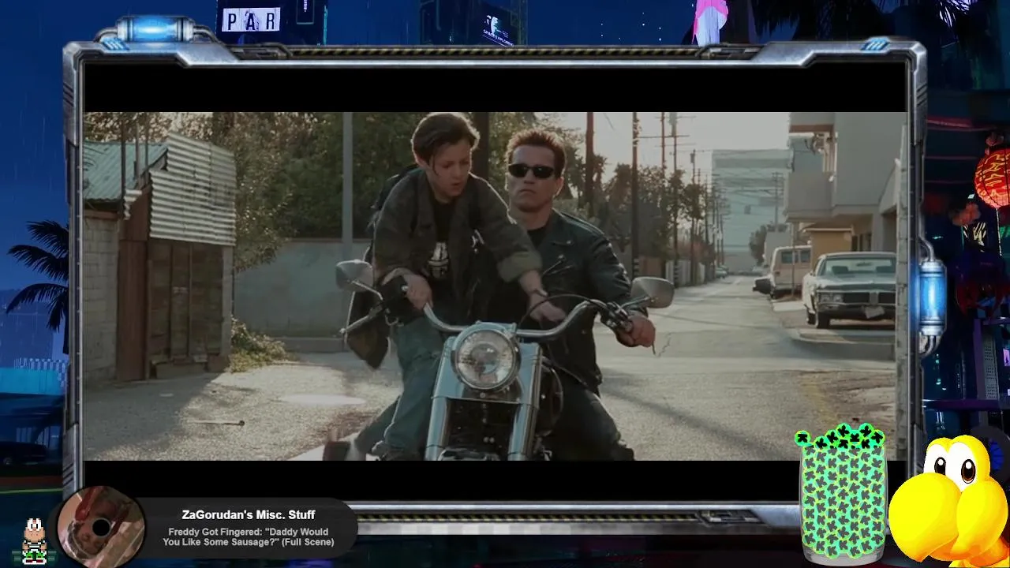Image resolution: width=1010 pixels, height=568 pixels.
Task: Click the yellow Koopa Troopa mascot
Action: coord(948,501)
